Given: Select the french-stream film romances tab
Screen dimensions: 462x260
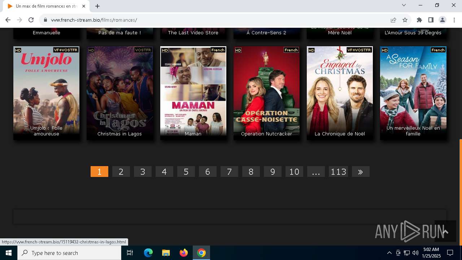Looking at the screenshot, I should (x=46, y=6).
